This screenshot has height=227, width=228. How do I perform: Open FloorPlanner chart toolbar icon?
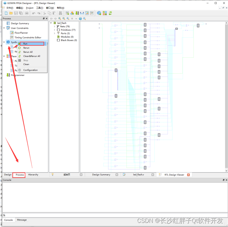click(x=87, y=13)
